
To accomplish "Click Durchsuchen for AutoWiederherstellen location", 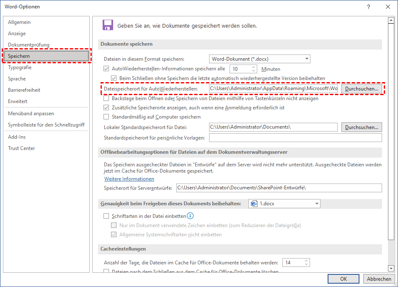I will pyautogui.click(x=362, y=89).
